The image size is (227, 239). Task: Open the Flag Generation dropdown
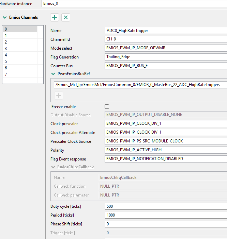point(166,57)
